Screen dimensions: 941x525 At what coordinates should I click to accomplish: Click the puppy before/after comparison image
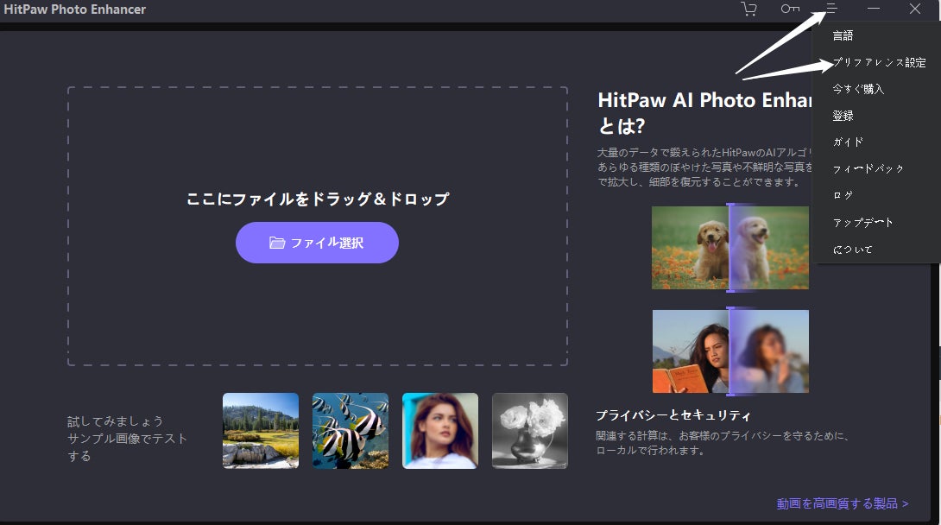(730, 248)
